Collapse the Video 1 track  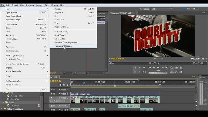(59, 98)
